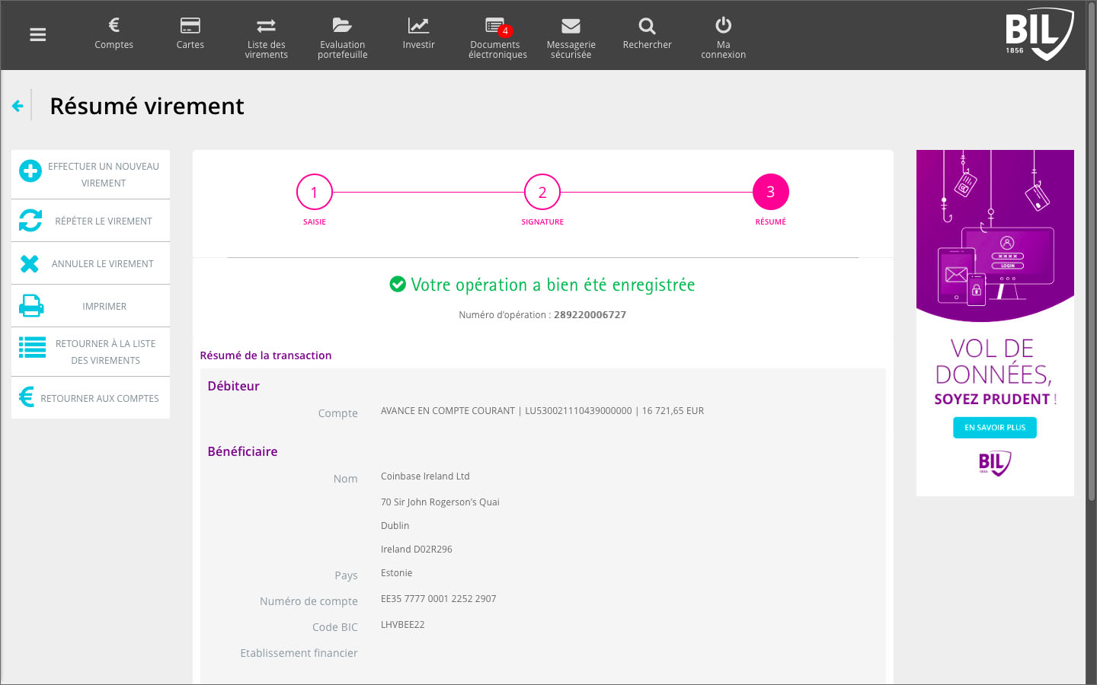The width and height of the screenshot is (1097, 685).
Task: Open Documents électroniques with notification badge
Action: [496, 27]
